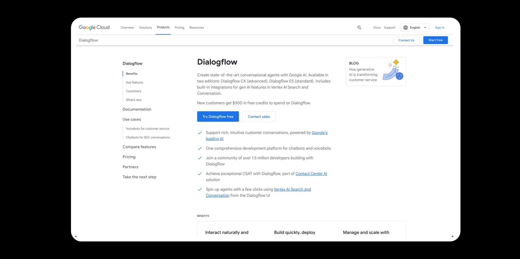Go to Documentation in sidebar

click(x=137, y=109)
